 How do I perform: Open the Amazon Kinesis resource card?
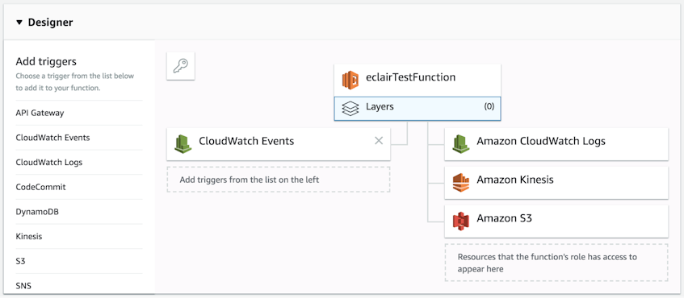click(x=556, y=182)
